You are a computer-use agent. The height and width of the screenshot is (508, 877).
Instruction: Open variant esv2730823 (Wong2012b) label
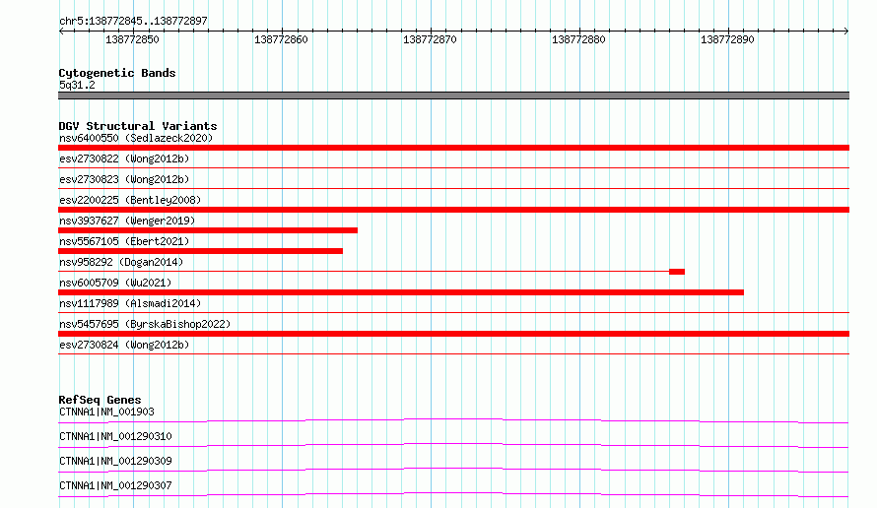pyautogui.click(x=124, y=179)
